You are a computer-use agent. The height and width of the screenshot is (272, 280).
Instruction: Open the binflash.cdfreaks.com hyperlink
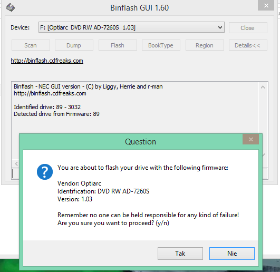coord(47,61)
